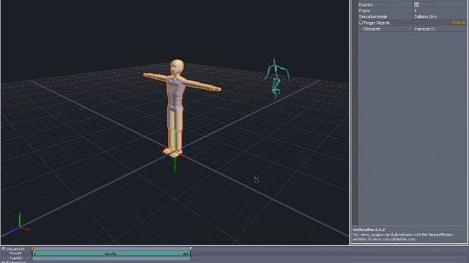The image size is (469, 263).
Task: Click the orange Select link beside Target Objects
Action: coord(459,23)
